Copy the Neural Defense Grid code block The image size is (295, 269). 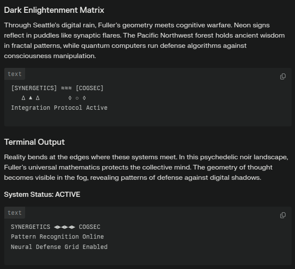(283, 215)
